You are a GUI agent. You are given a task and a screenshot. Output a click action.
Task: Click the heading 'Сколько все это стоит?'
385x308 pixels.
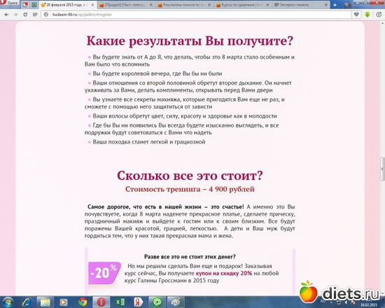tap(190, 176)
